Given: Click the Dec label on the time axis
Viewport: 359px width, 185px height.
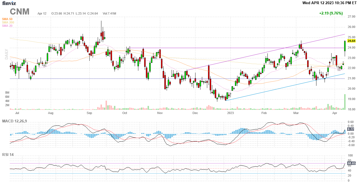Looking at the screenshot, I should (x=195, y=113).
